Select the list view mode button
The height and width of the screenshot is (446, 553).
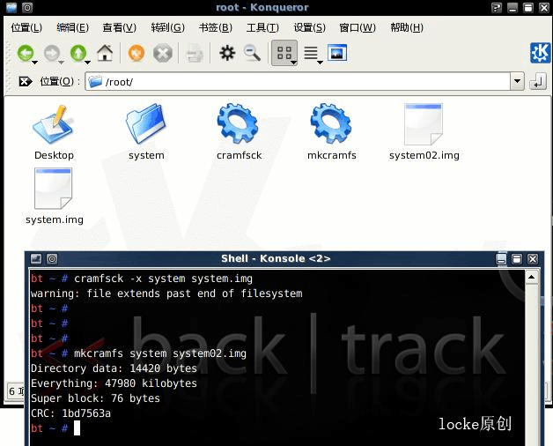coord(311,53)
